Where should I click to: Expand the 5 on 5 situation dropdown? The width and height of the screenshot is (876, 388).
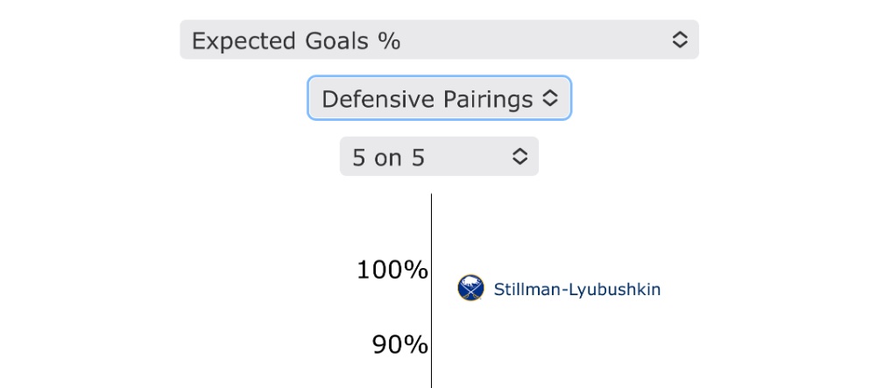click(x=439, y=156)
